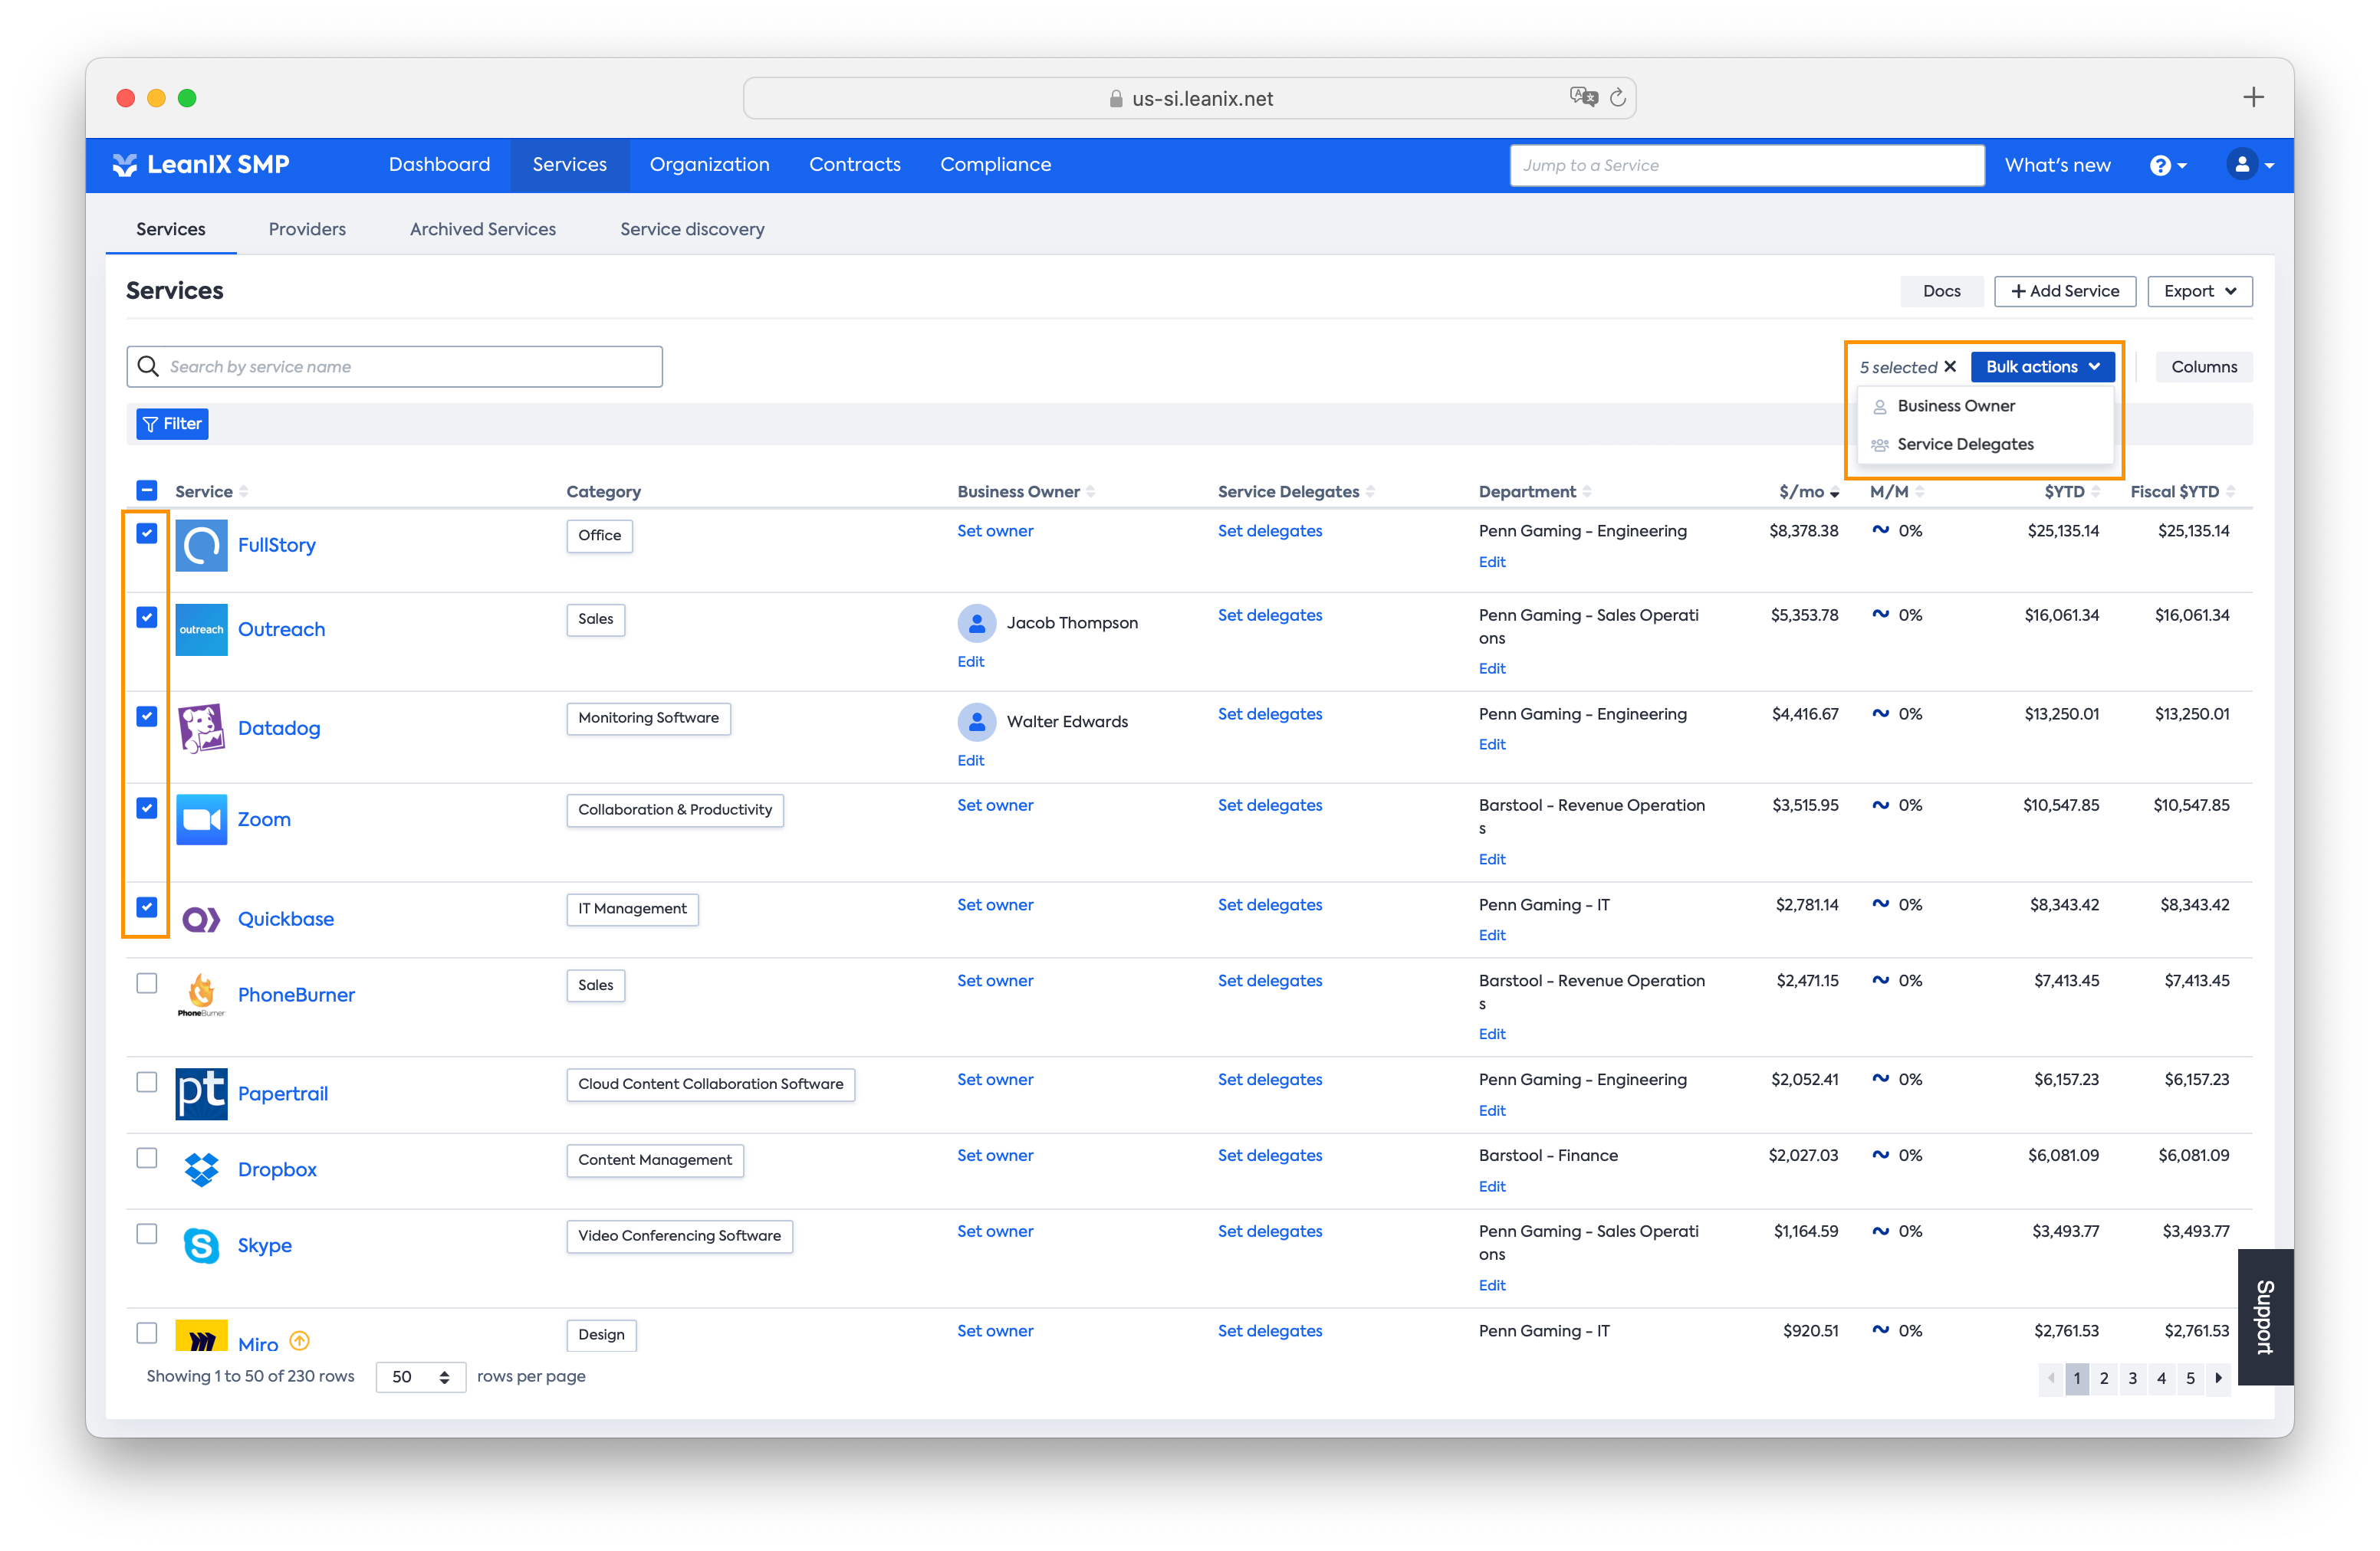Check the Papertrail row checkbox
2380x1551 pixels.
(x=147, y=1082)
